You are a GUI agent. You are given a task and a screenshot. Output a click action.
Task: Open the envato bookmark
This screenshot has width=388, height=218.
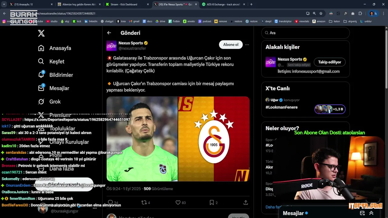(189, 21)
